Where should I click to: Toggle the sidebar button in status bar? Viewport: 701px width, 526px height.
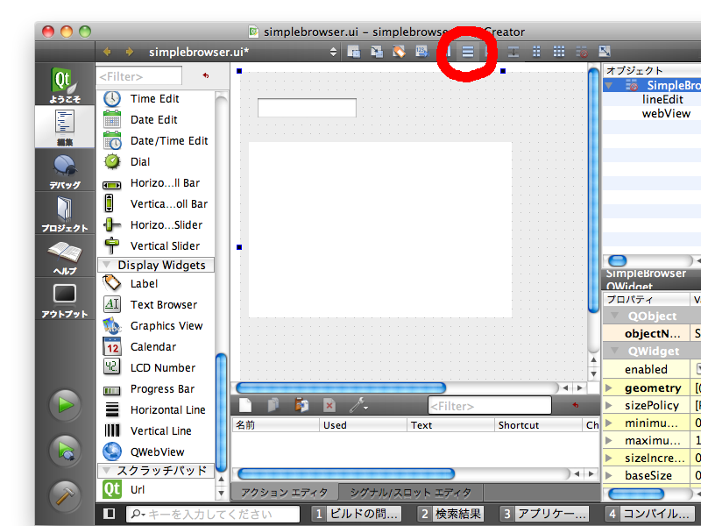(x=110, y=514)
